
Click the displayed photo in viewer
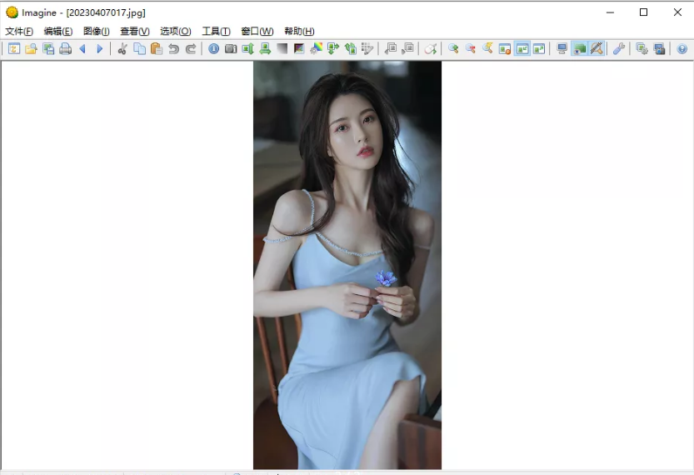[347, 265]
